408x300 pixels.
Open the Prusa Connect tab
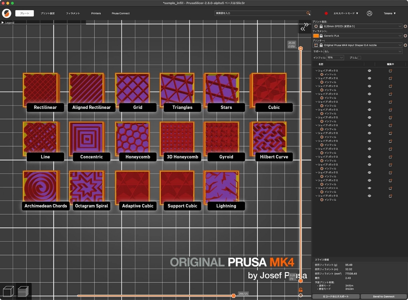pyautogui.click(x=121, y=13)
